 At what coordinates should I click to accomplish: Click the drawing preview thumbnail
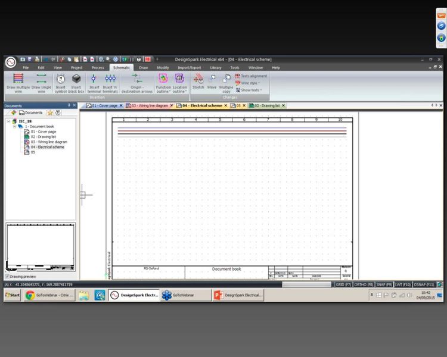(x=40, y=247)
